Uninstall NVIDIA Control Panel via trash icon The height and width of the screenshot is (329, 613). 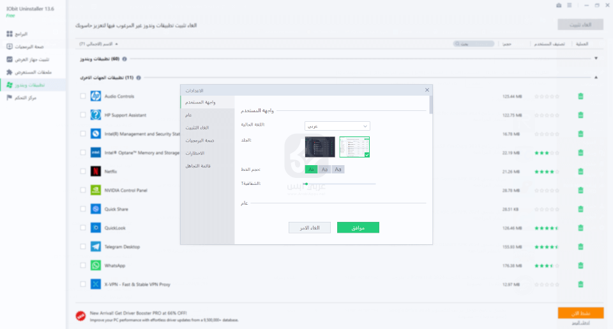point(580,190)
